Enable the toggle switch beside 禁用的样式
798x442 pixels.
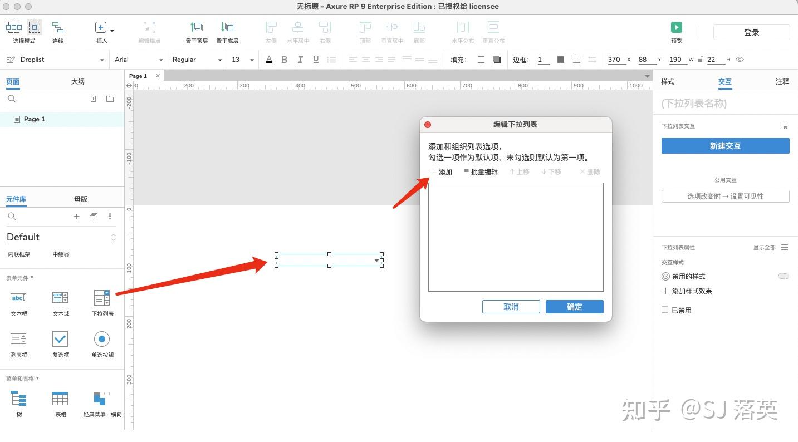(783, 276)
